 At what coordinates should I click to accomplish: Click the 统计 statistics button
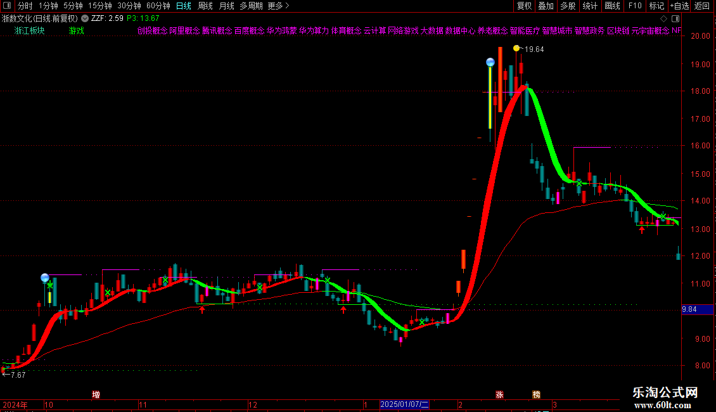(589, 6)
